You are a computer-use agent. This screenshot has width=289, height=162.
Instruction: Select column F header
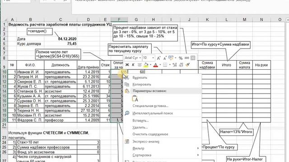[119, 20]
